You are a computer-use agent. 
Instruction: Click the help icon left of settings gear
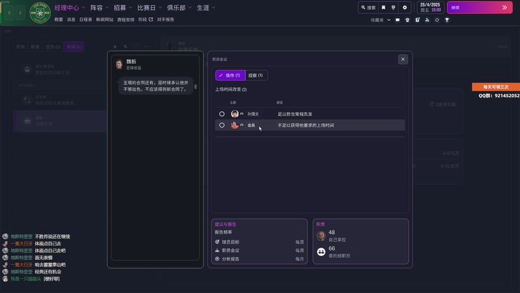[393, 7]
